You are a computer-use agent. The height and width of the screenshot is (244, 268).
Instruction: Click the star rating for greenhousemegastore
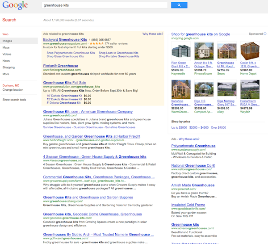(x=96, y=44)
